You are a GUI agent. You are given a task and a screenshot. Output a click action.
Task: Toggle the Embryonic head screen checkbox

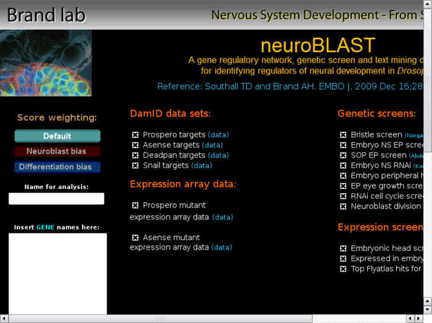coord(343,248)
